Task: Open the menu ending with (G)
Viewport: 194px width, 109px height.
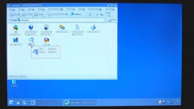Action: [41, 9]
